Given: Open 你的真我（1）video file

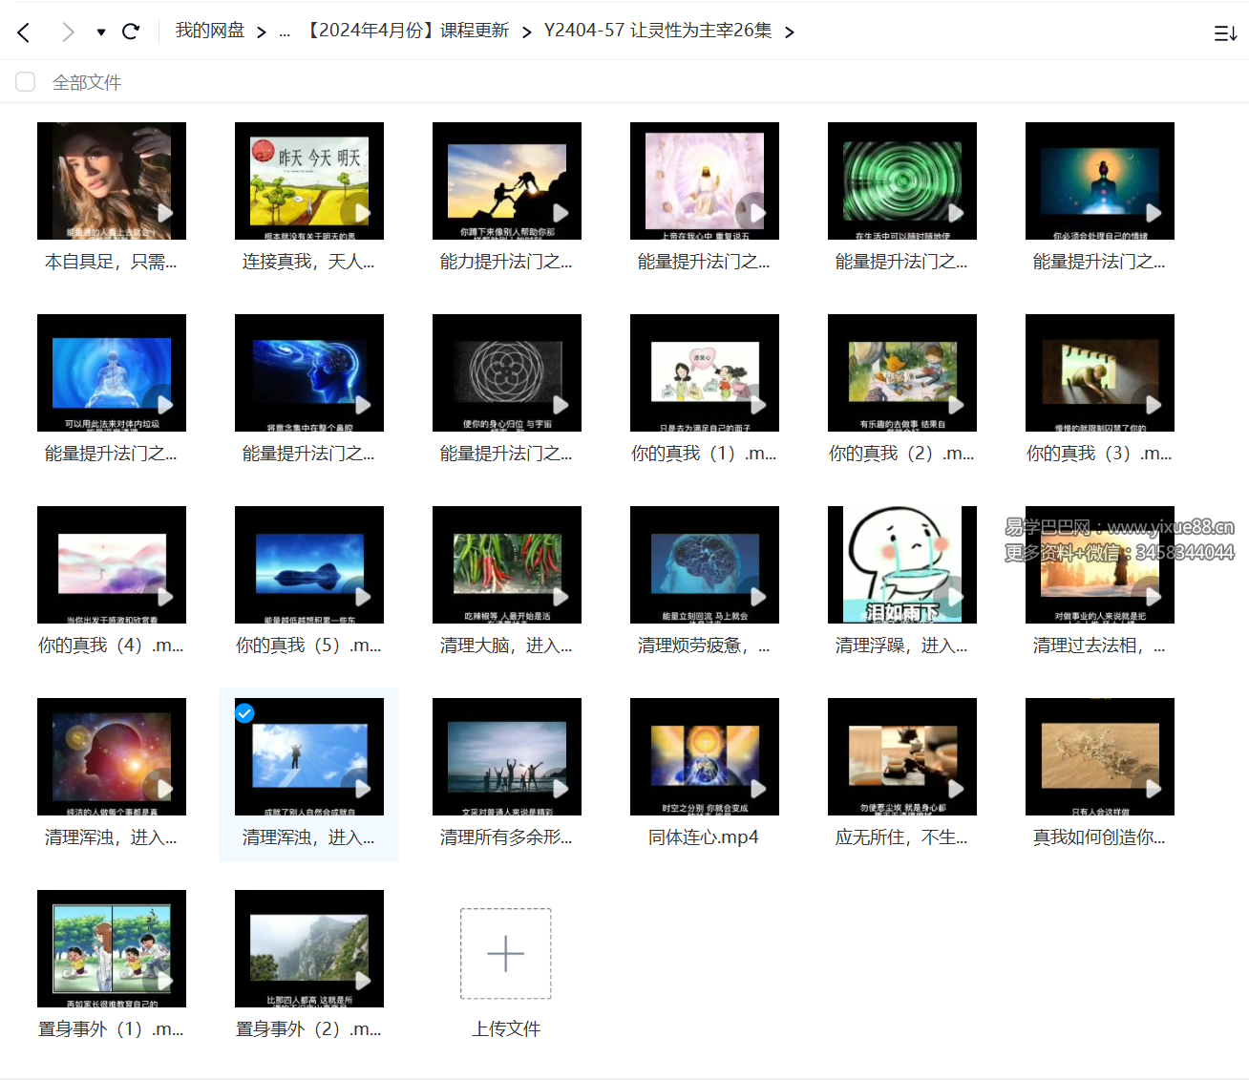Looking at the screenshot, I should (x=704, y=372).
